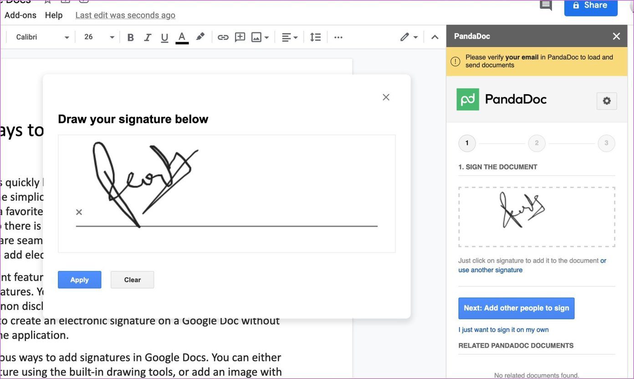Click the 'PandaDoc' sidebar title text
Screen dimensions: 634x379
pyautogui.click(x=472, y=36)
